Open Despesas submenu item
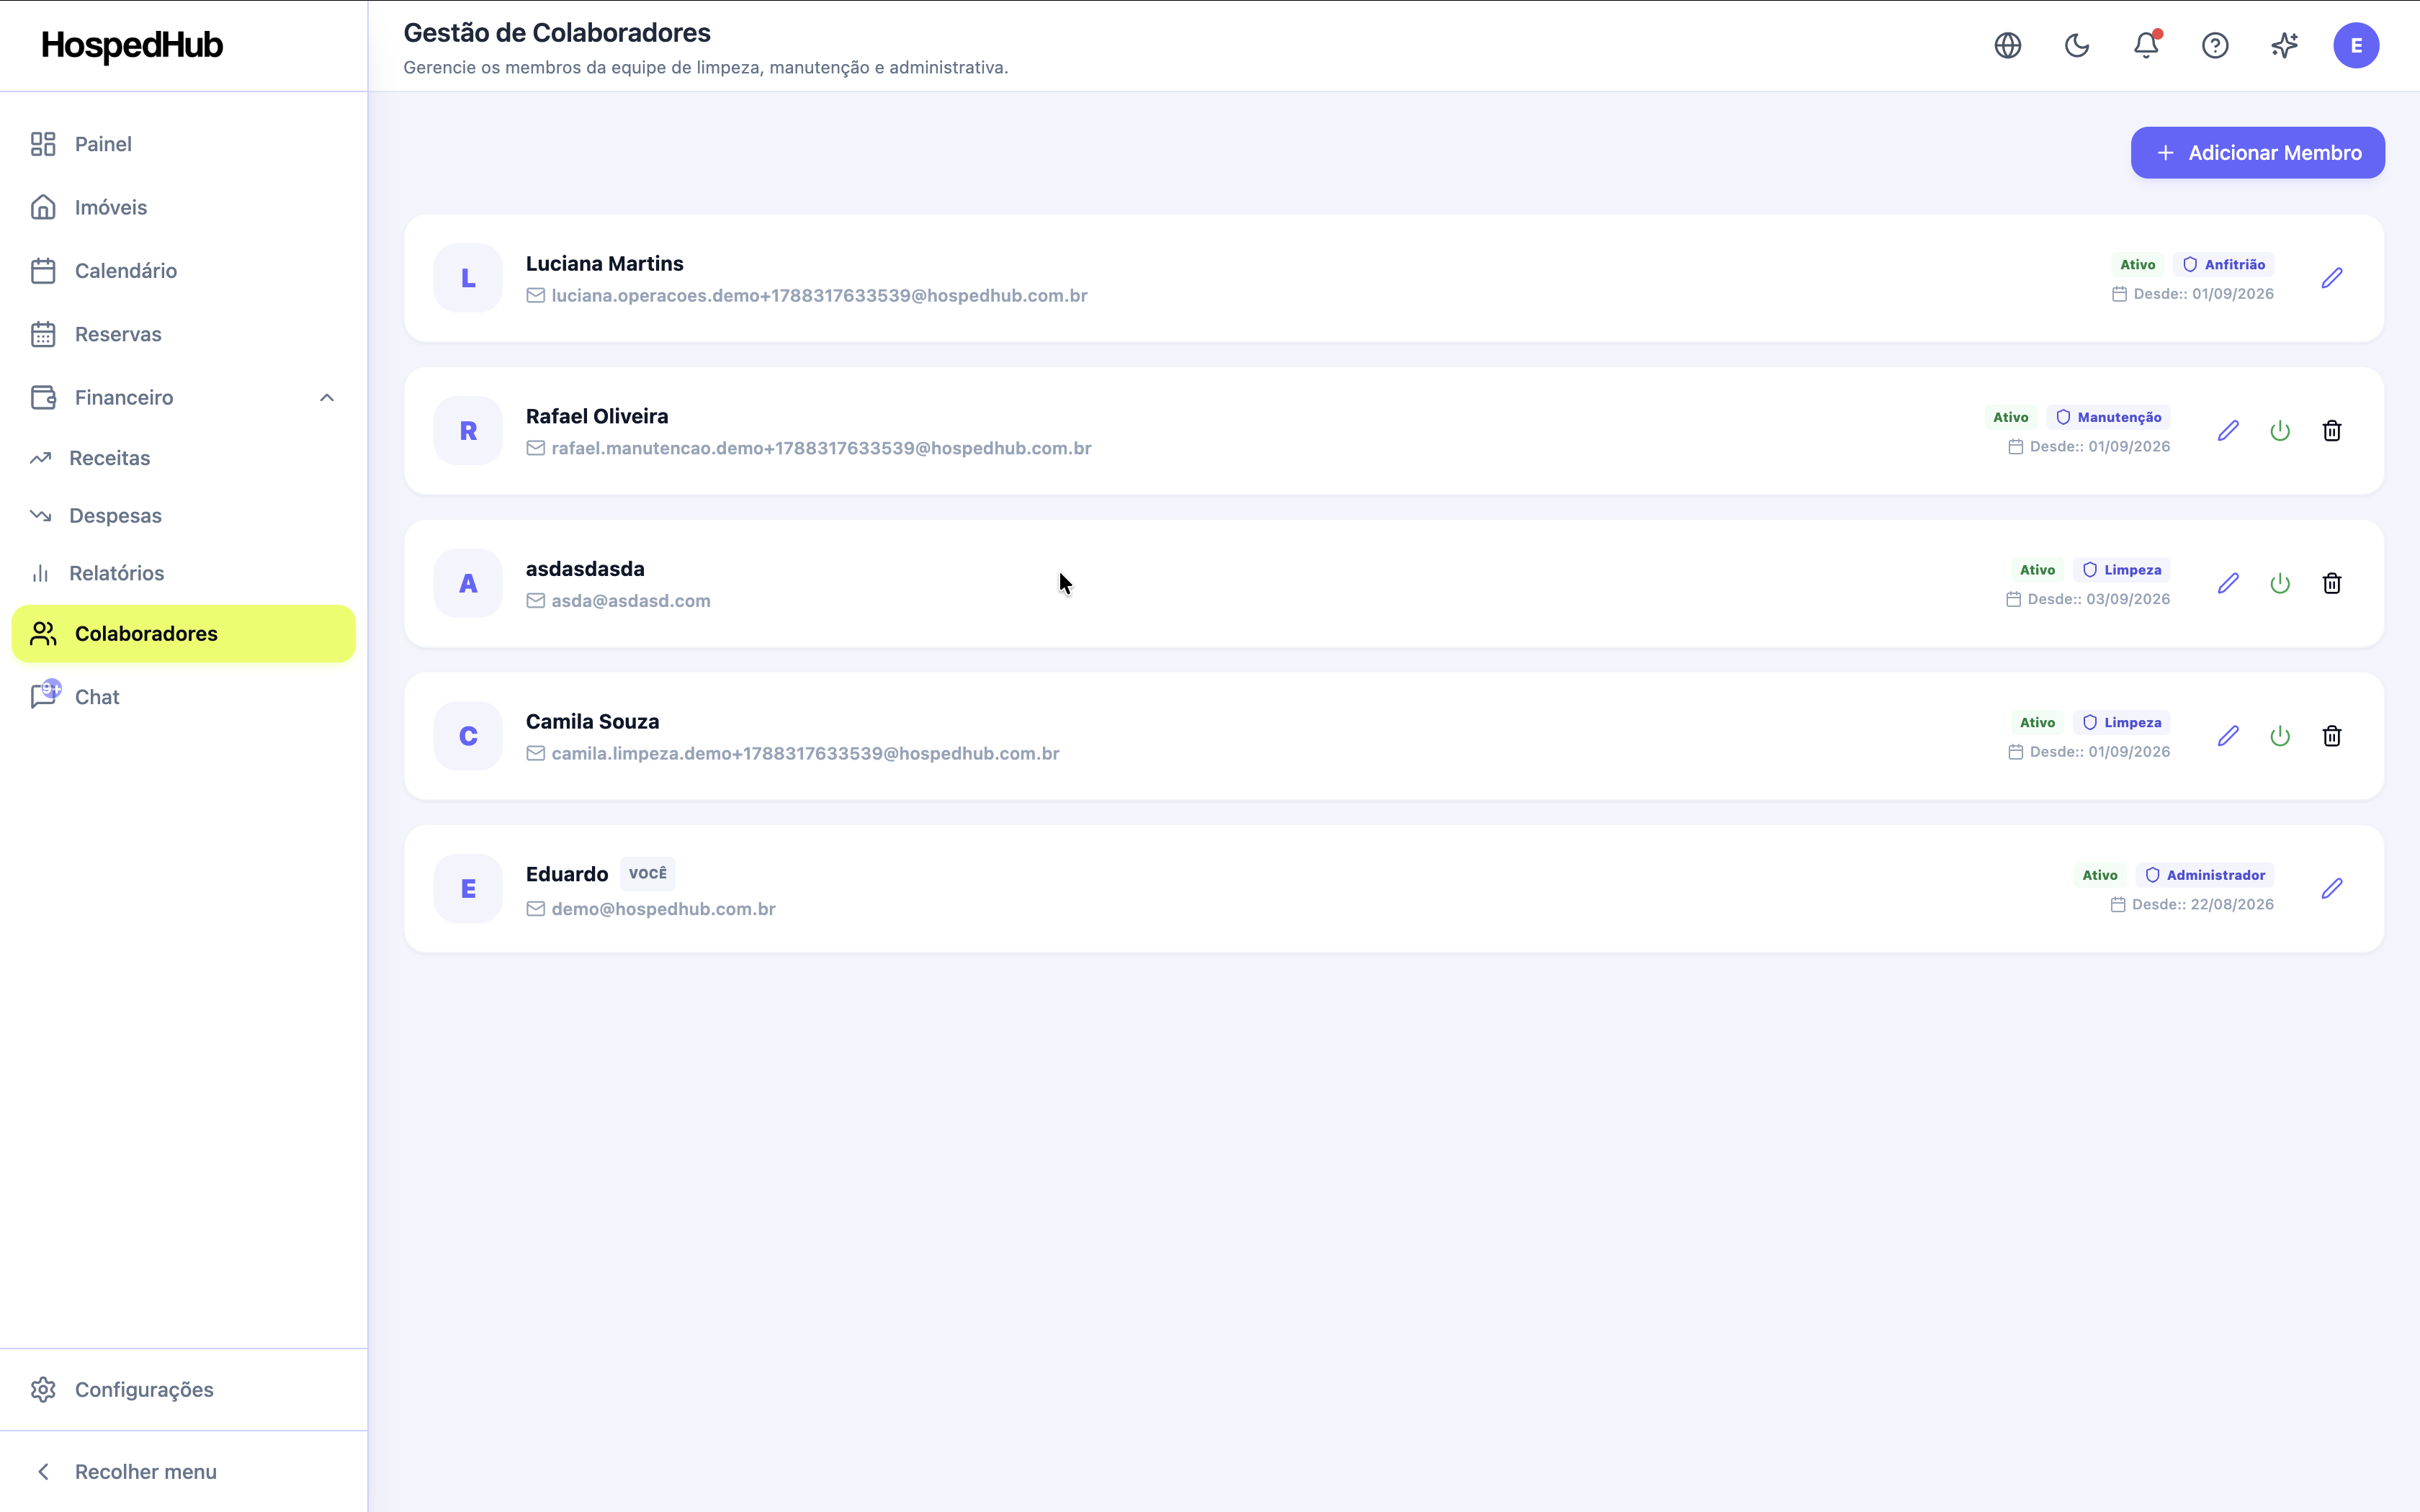The height and width of the screenshot is (1512, 2420). tap(184, 516)
